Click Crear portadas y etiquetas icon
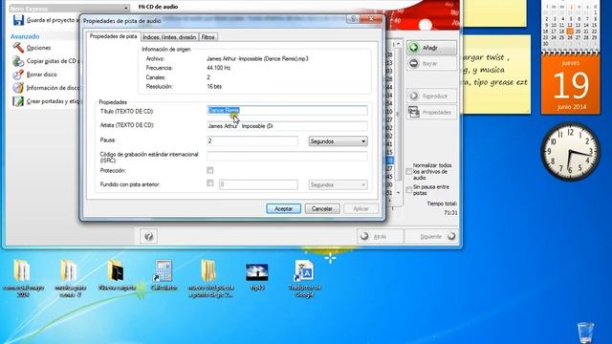 (x=18, y=101)
